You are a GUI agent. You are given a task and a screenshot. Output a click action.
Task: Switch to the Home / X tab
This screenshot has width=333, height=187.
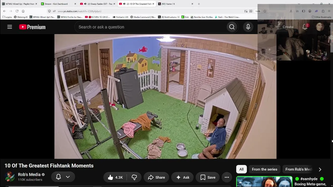pos(176,4)
